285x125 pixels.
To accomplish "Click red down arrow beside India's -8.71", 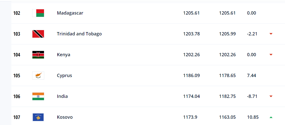I will (271, 96).
